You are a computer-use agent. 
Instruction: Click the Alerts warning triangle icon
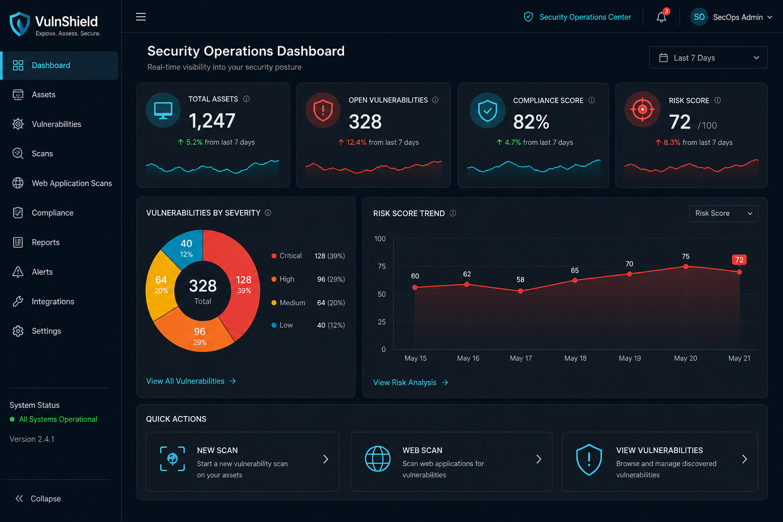pyautogui.click(x=18, y=272)
